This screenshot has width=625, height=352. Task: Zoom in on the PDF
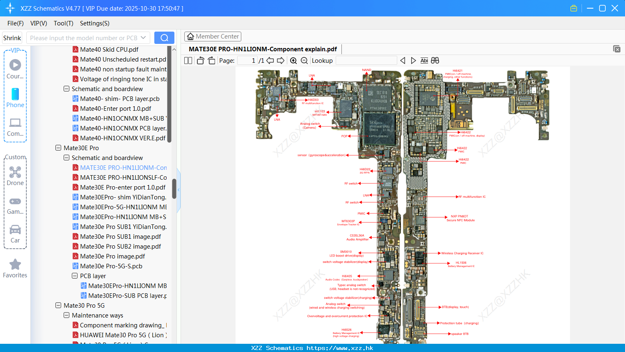click(293, 61)
